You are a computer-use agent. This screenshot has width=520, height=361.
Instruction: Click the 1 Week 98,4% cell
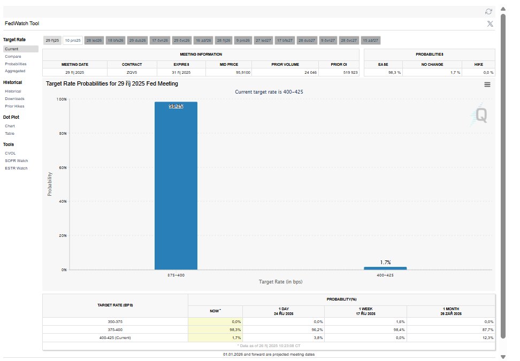(x=366, y=330)
